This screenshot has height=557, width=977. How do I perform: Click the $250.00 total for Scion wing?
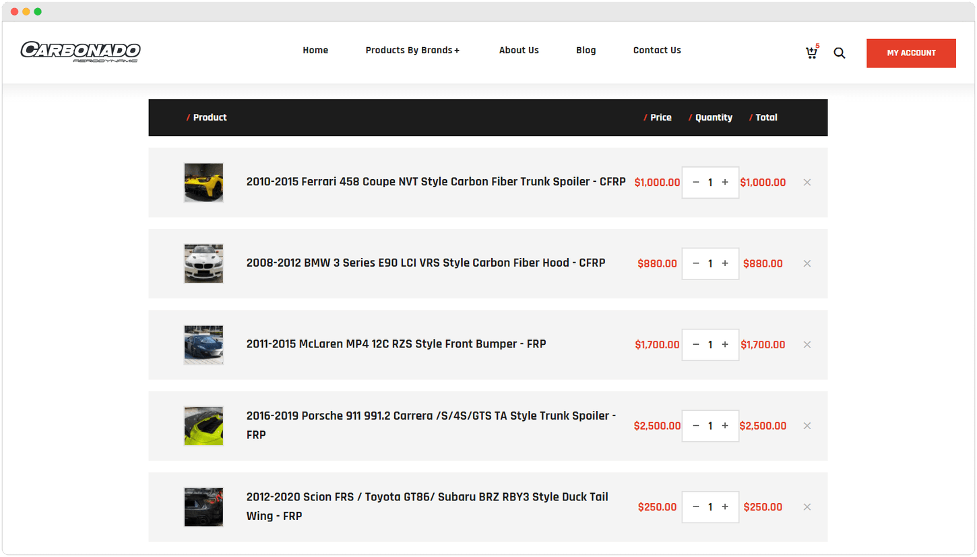(x=763, y=507)
